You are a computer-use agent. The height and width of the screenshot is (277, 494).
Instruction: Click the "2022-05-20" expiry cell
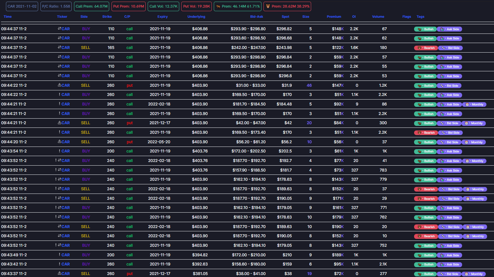(x=159, y=142)
